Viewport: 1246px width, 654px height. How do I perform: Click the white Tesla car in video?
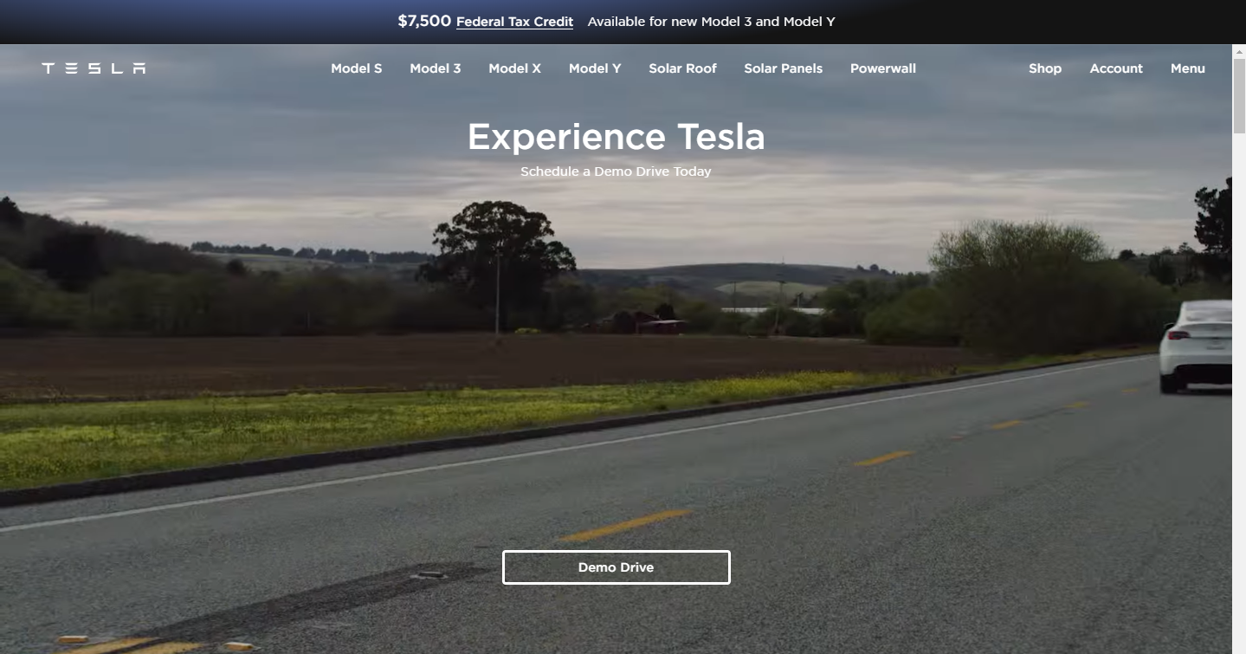[x=1197, y=346]
